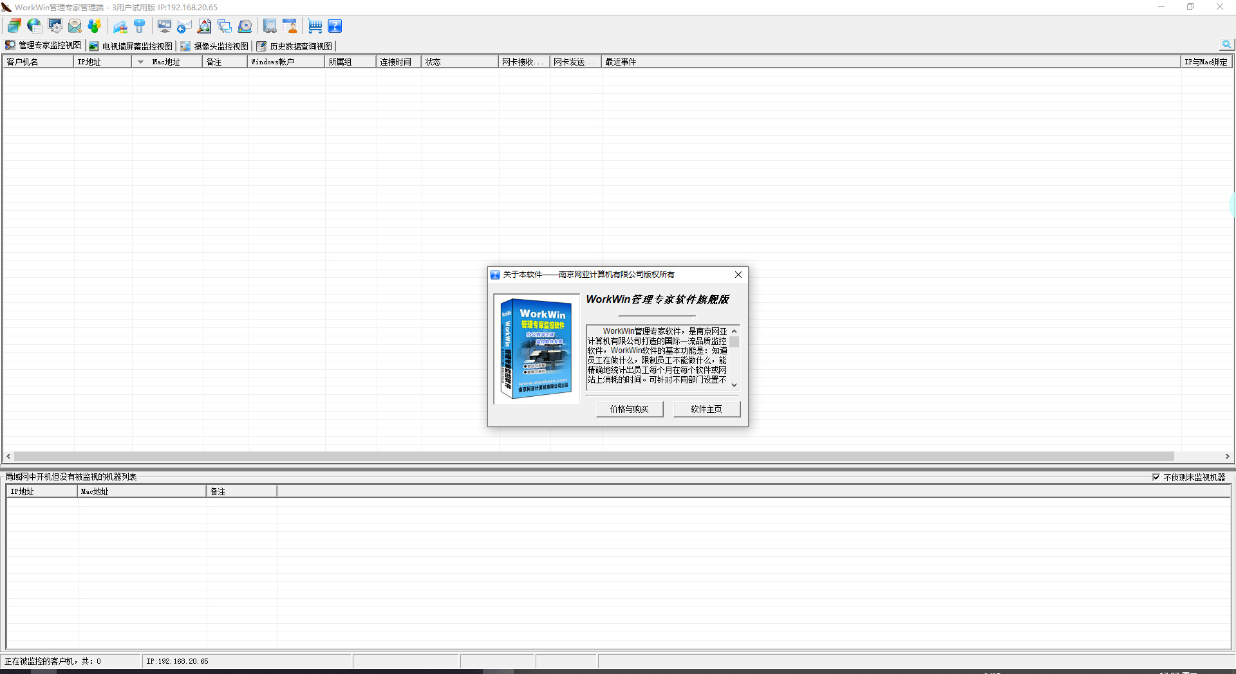Restore down the WorkWin main window
Screen dimensions: 1236x674
(x=1190, y=7)
